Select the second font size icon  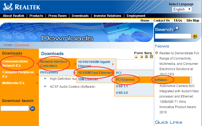tap(141, 57)
